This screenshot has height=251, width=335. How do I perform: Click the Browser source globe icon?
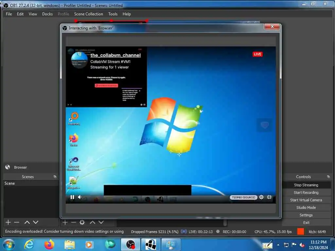(8, 167)
